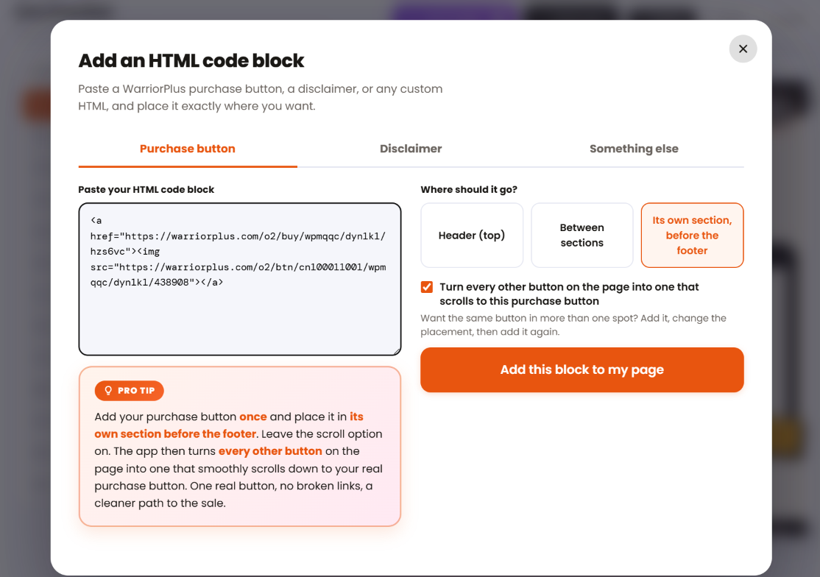Click the 'Turn every other button on the page' label

(569, 294)
